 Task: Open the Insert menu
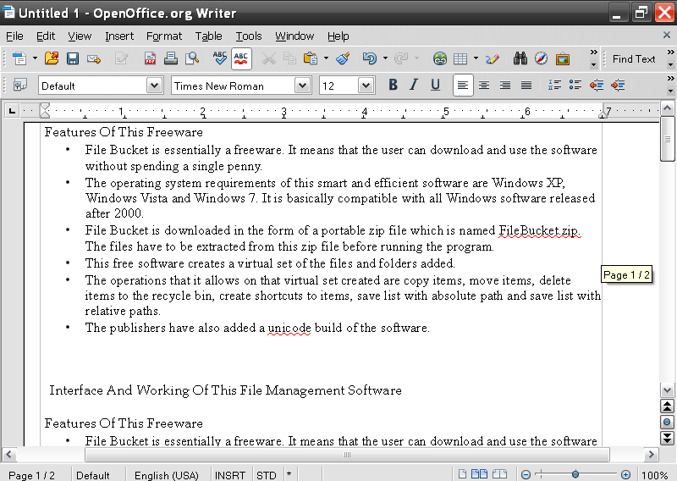[x=119, y=36]
